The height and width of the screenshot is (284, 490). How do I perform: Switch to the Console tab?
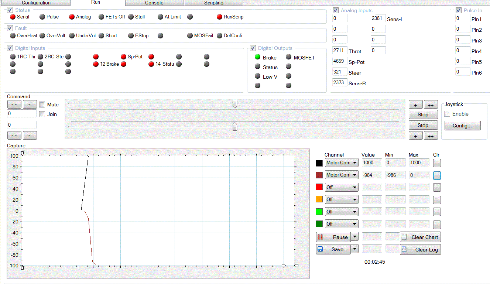[154, 3]
